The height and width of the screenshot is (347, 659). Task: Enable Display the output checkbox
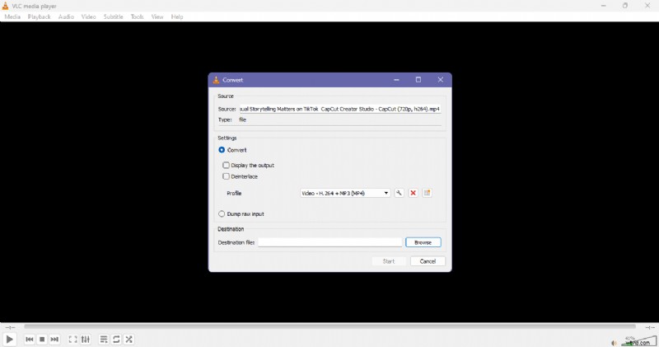pos(226,166)
